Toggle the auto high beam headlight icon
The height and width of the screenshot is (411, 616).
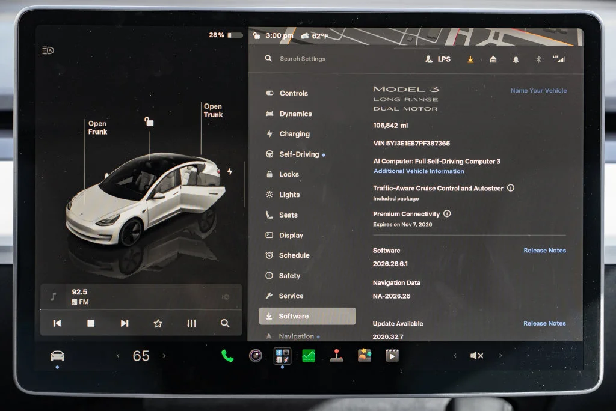click(48, 50)
